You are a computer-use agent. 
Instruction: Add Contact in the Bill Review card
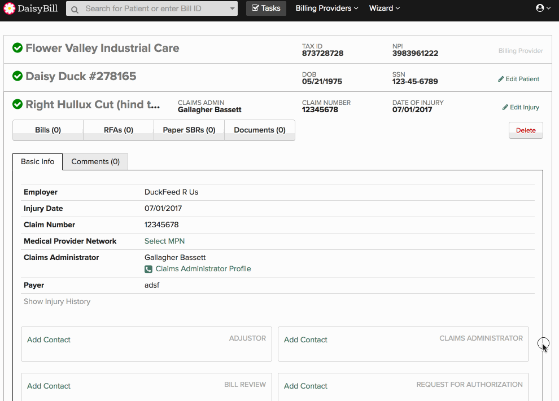tap(49, 386)
